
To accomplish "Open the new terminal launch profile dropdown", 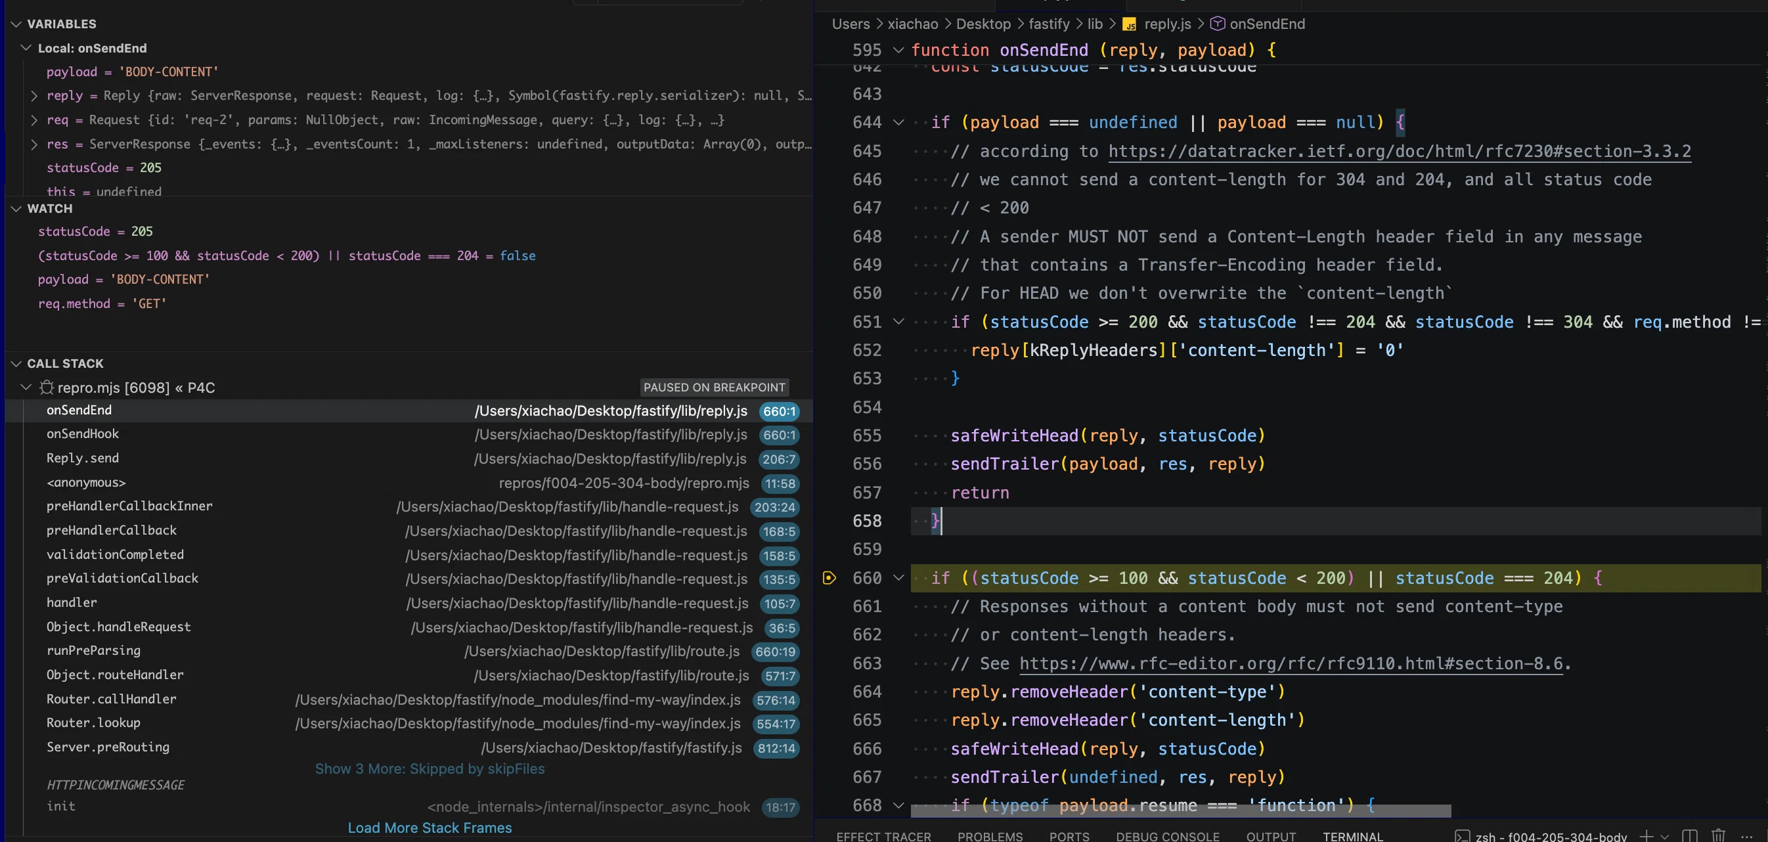I will tap(1664, 836).
